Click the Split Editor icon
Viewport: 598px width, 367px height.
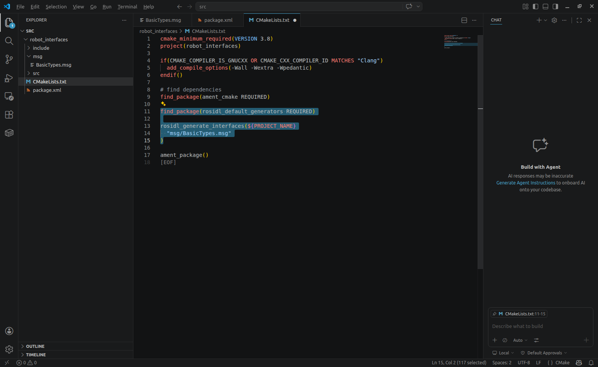coord(464,20)
